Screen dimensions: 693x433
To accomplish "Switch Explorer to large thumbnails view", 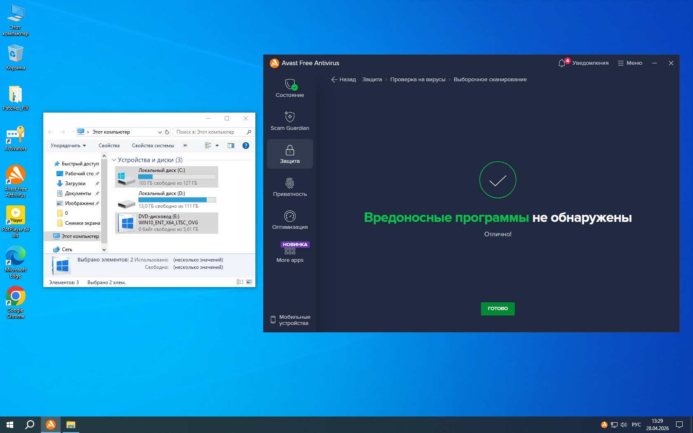I will pos(249,282).
